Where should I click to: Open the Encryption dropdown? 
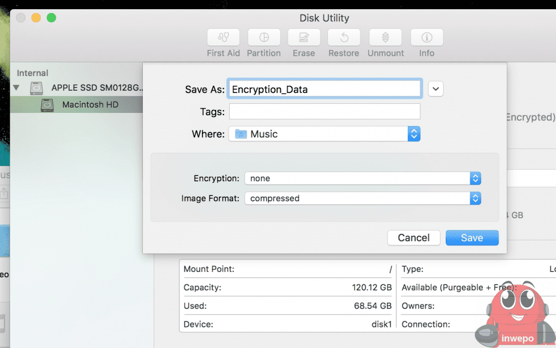[x=362, y=179]
